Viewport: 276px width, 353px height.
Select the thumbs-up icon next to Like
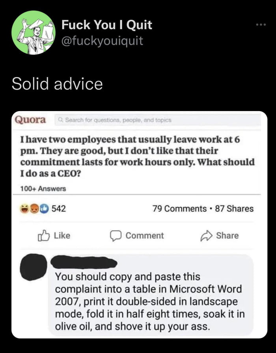(x=45, y=236)
